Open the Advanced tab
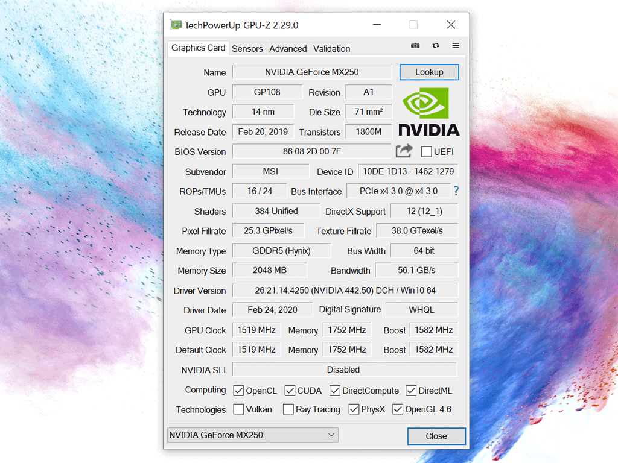 tap(288, 49)
